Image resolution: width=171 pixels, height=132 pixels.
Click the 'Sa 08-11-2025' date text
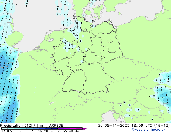pos(114,126)
